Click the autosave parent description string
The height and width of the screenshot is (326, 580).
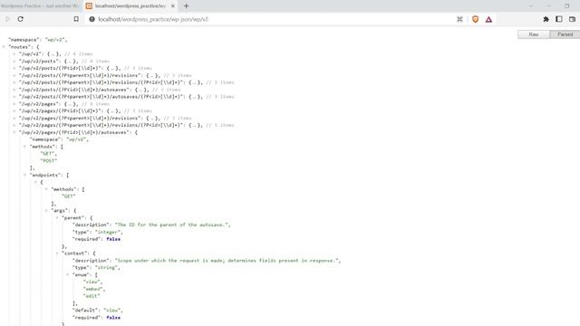tap(172, 225)
